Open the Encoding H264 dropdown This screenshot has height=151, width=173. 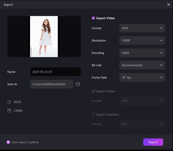point(142,53)
